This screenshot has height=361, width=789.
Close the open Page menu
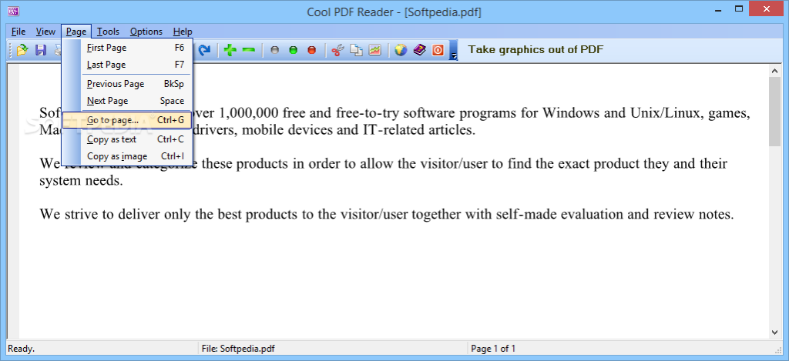pos(76,32)
